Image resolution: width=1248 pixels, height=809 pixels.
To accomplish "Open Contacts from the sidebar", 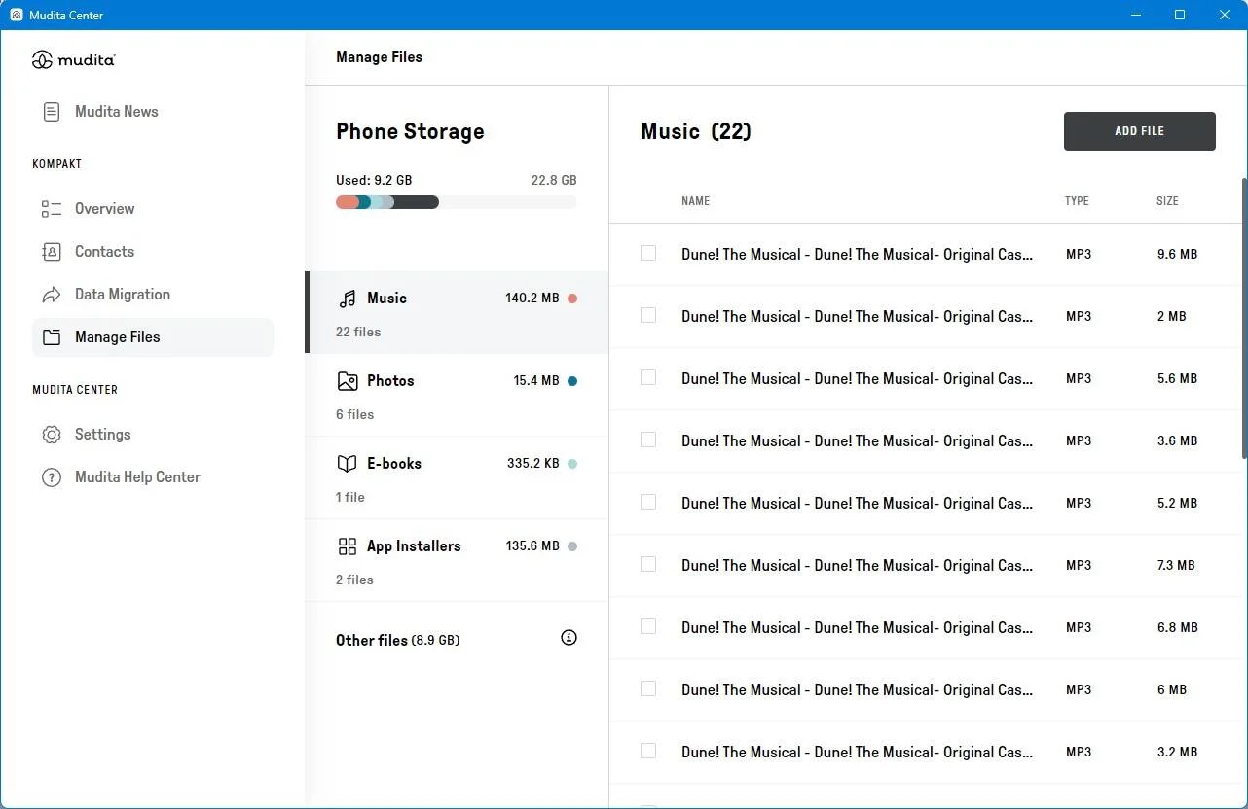I will pyautogui.click(x=51, y=251).
